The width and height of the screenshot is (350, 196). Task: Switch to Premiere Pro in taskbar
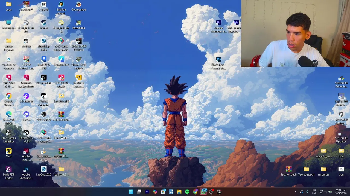pos(147,192)
